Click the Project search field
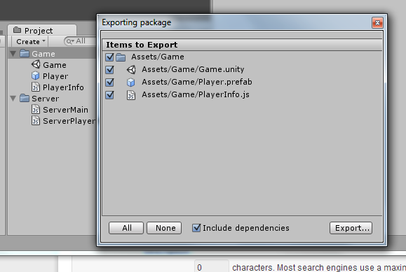 point(80,41)
